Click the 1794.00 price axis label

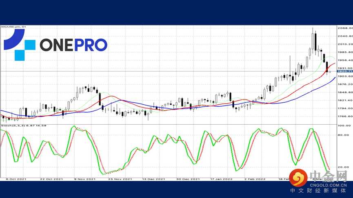[345, 108]
